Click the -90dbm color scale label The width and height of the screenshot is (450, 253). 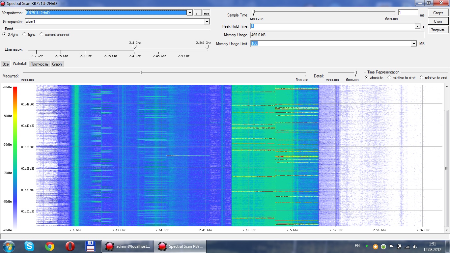pyautogui.click(x=8, y=230)
